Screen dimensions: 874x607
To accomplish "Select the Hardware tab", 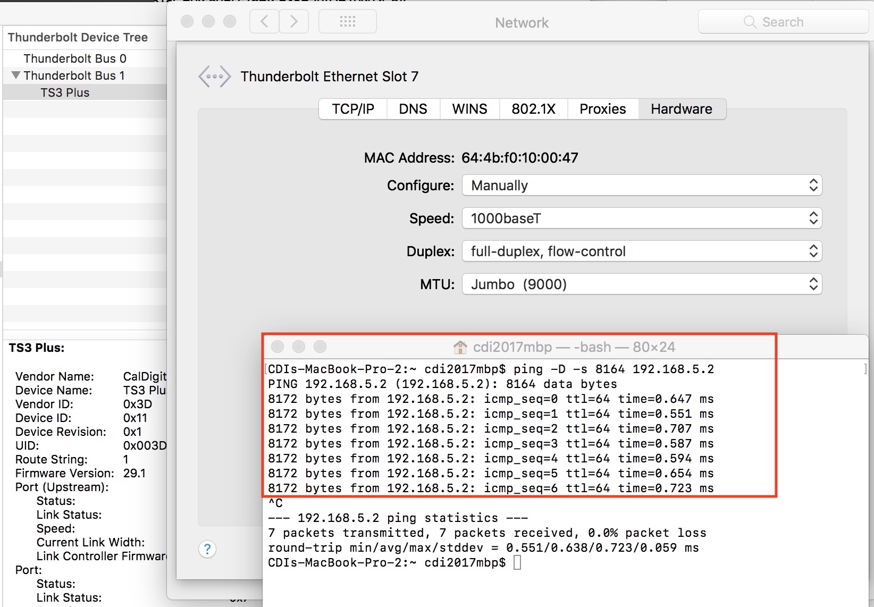I will point(682,109).
